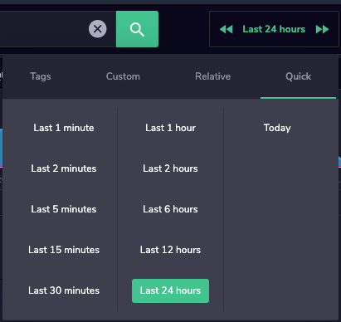This screenshot has height=322, width=341.
Task: Choose Last 2 hours range
Action: click(x=170, y=168)
